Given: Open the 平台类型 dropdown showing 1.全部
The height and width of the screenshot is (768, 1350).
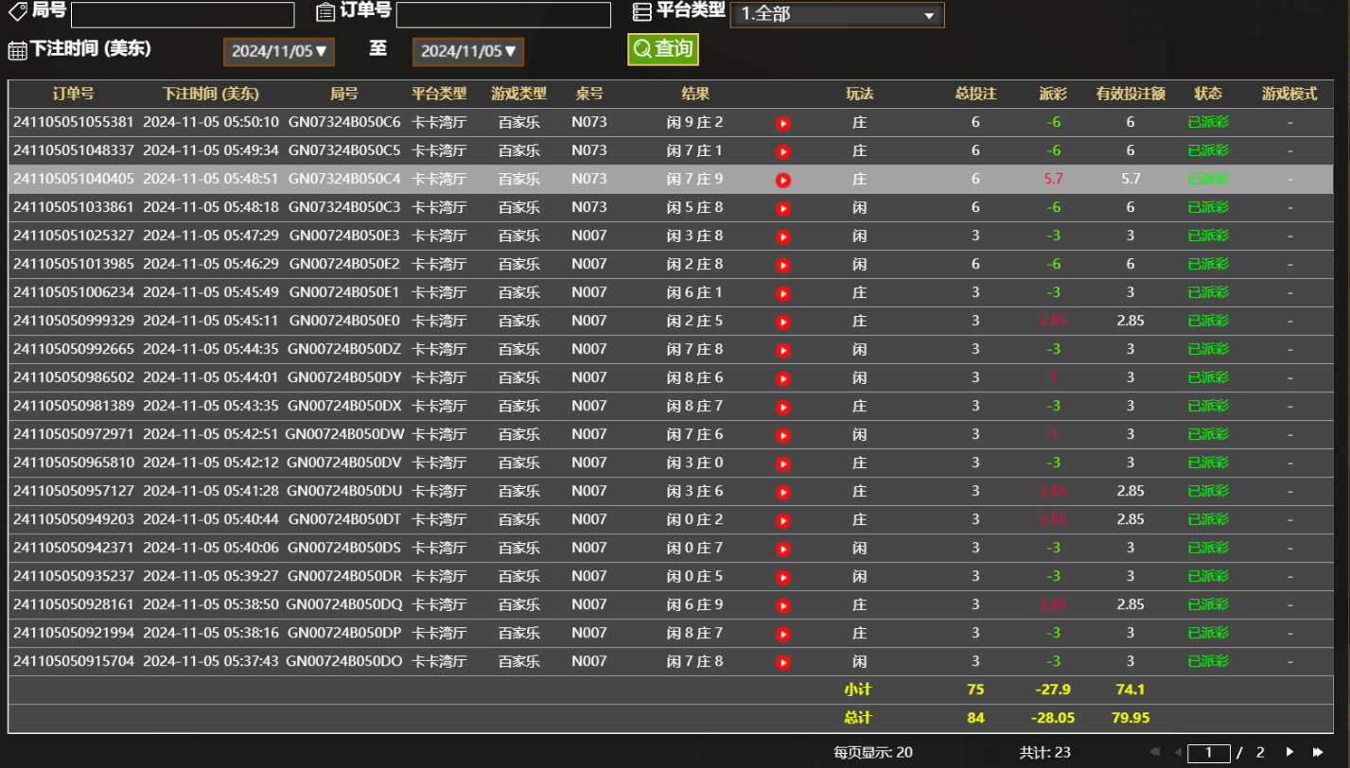Looking at the screenshot, I should point(837,15).
